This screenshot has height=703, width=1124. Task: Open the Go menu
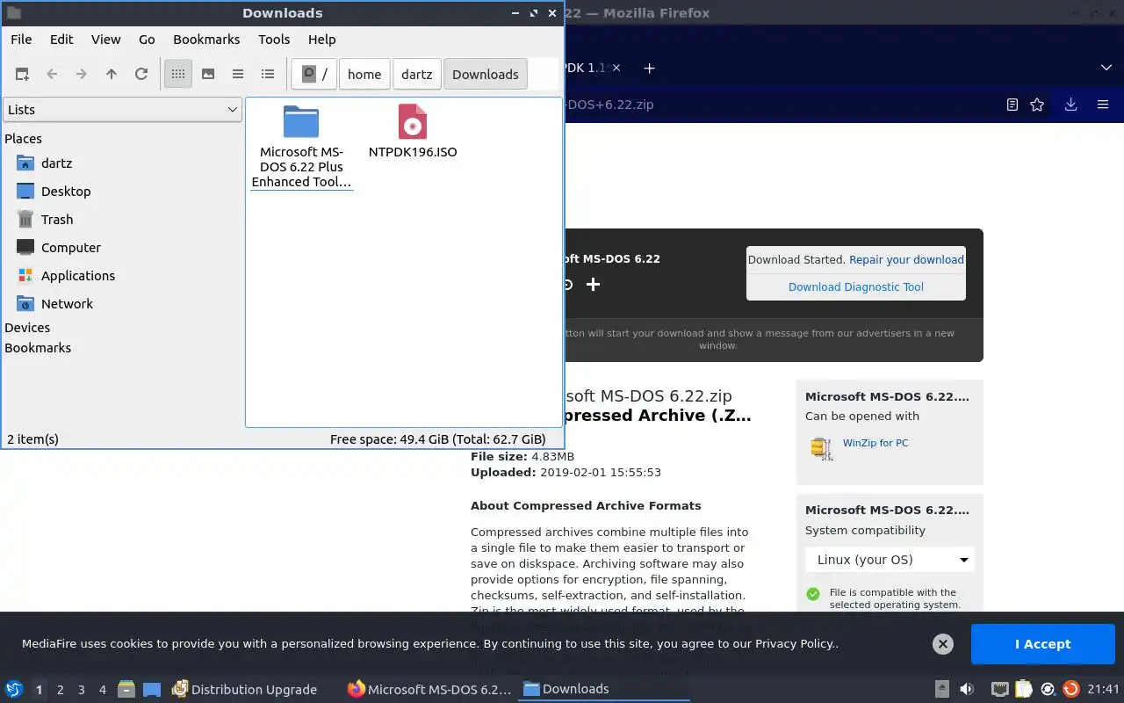[147, 40]
